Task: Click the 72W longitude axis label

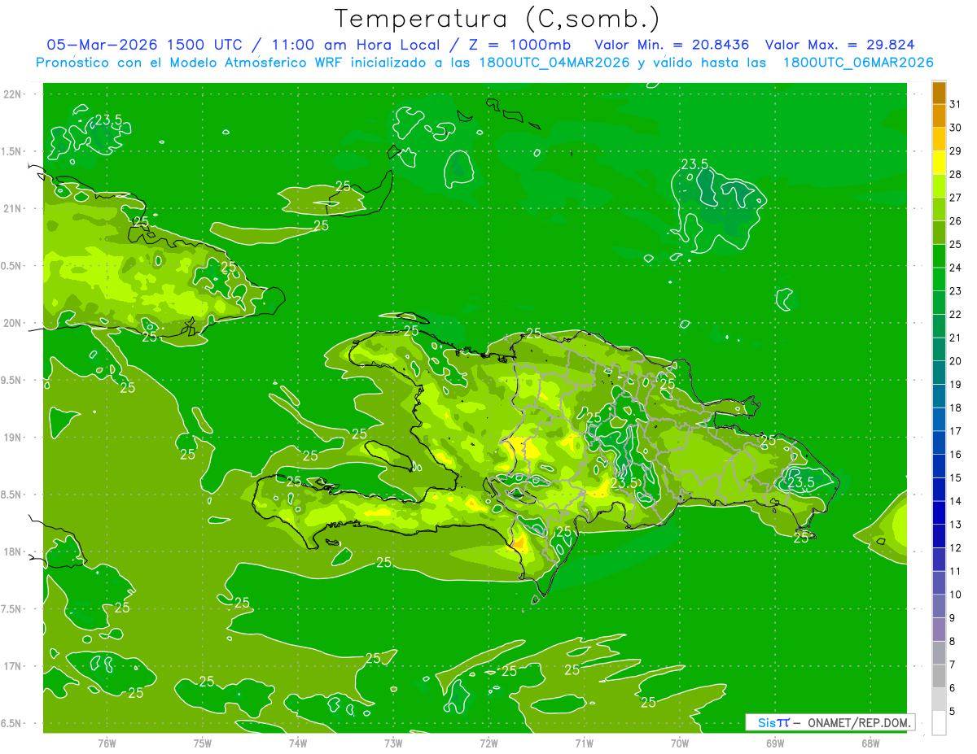Action: point(488,743)
